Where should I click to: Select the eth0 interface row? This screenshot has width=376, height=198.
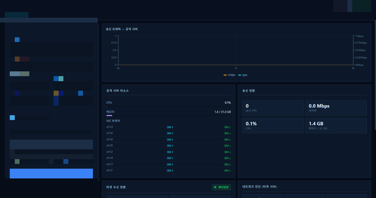168,133
